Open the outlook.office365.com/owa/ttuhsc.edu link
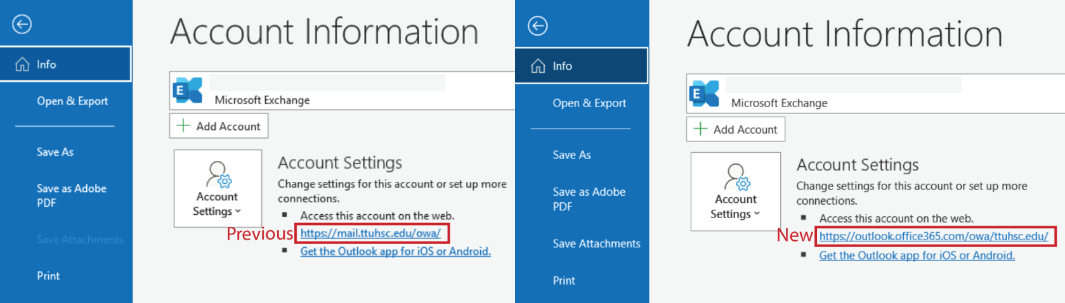 click(933, 236)
